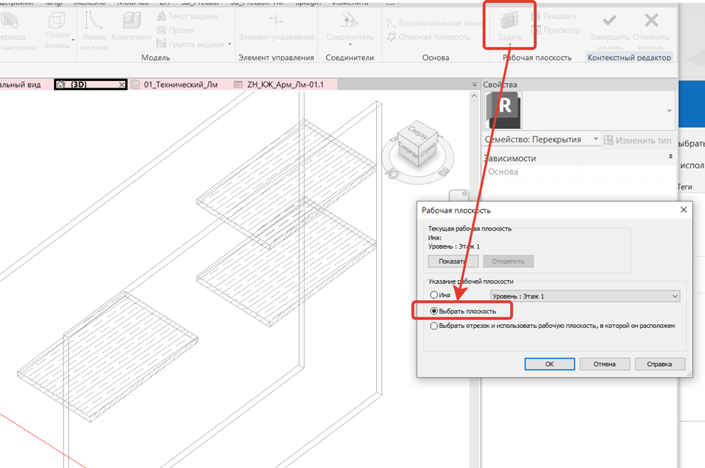Click the Открепить button
The image size is (705, 468).
[508, 261]
